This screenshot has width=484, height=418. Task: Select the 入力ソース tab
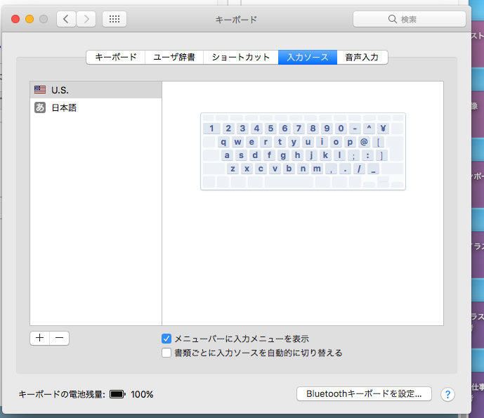pyautogui.click(x=307, y=58)
